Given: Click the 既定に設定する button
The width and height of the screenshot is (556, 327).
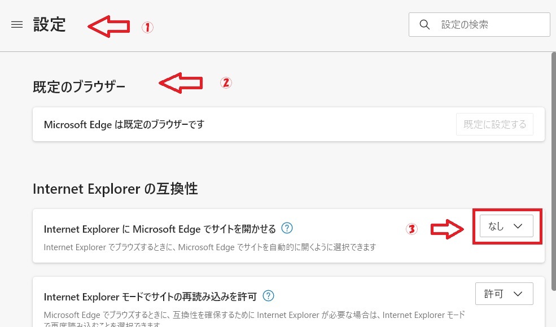Looking at the screenshot, I should pos(494,124).
